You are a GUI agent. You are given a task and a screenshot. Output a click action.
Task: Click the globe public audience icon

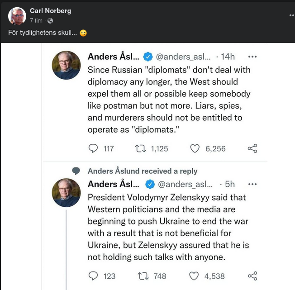point(50,21)
